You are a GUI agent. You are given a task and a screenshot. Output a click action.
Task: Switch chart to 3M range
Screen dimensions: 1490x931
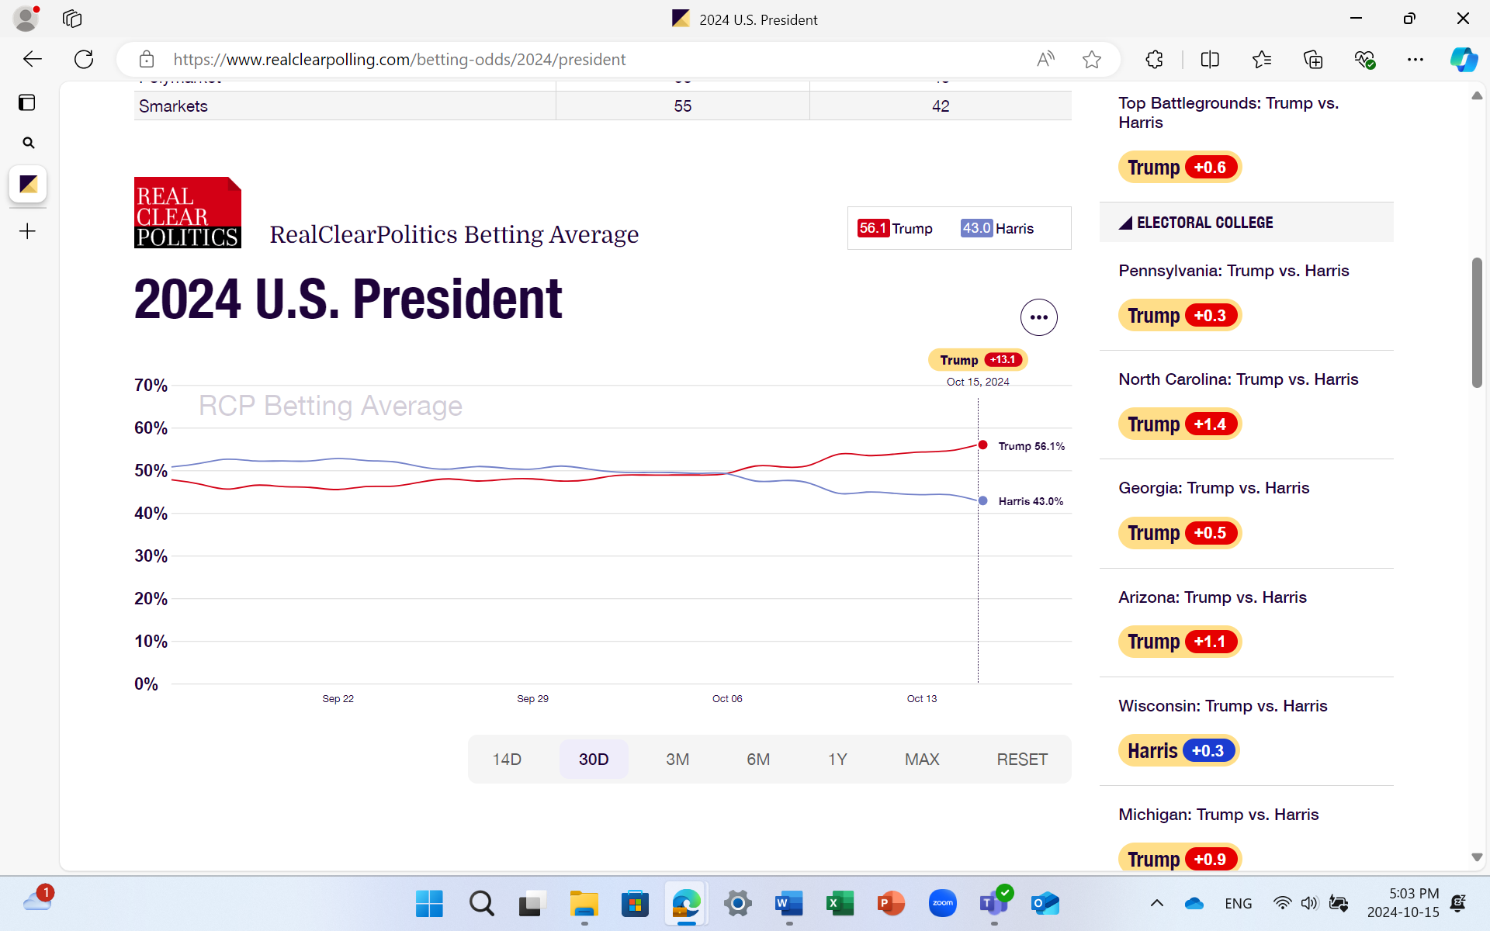tap(677, 759)
